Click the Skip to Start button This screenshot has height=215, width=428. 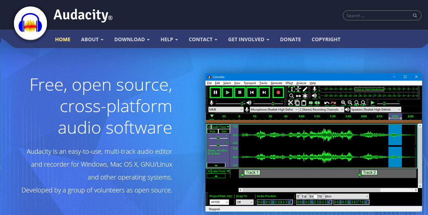click(x=252, y=92)
